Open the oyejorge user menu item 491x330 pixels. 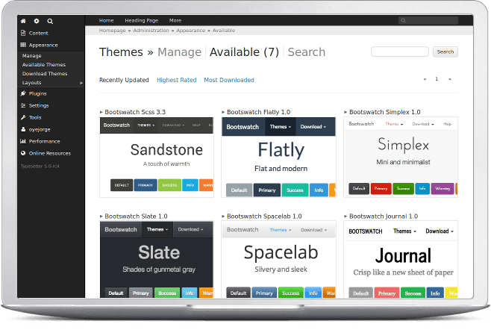pyautogui.click(x=40, y=129)
